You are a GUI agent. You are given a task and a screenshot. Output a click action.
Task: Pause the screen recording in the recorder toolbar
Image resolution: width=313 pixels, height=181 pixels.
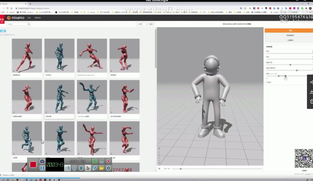tap(42, 168)
